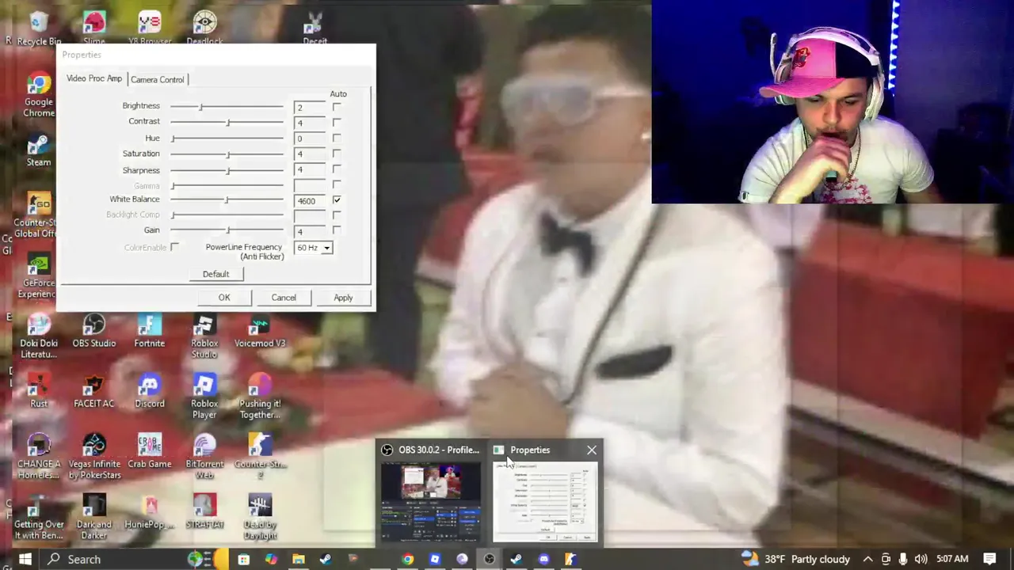The width and height of the screenshot is (1014, 570).
Task: Open the Slime desktop shortcut
Action: coord(93,26)
